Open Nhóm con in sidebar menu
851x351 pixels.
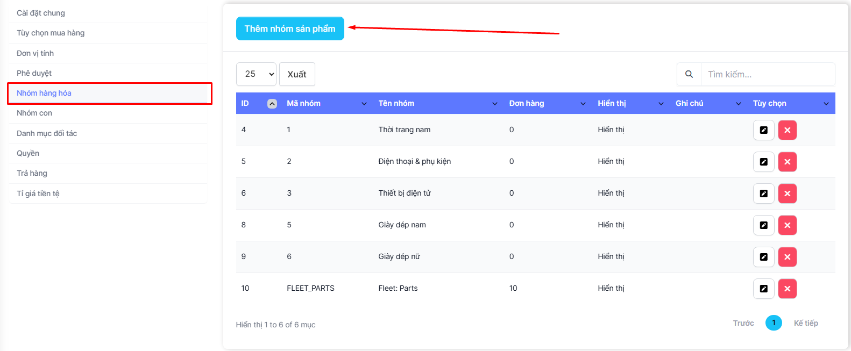point(34,113)
